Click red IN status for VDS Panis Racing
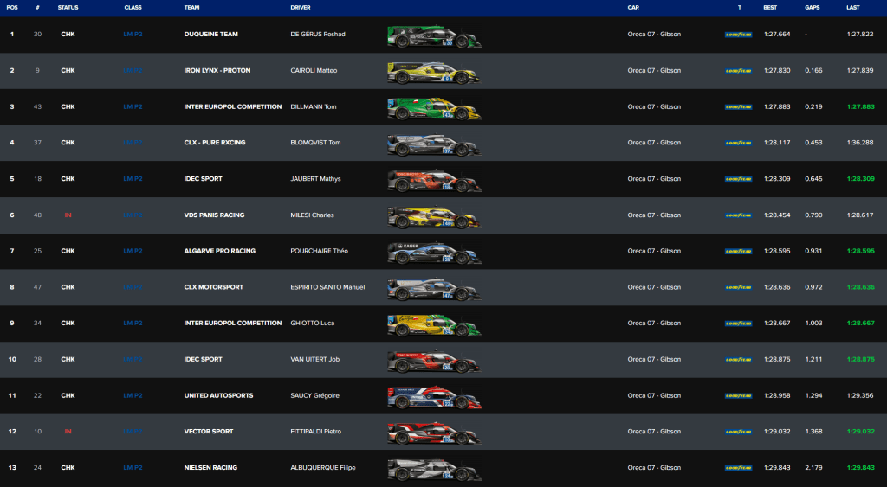887x487 pixels. tap(68, 215)
